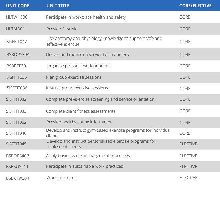Select unit code SISFFIT032

point(16,99)
